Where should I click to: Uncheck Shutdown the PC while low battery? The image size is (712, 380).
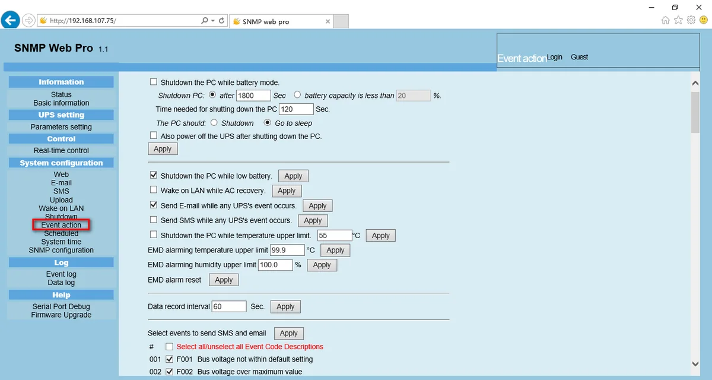tap(154, 176)
